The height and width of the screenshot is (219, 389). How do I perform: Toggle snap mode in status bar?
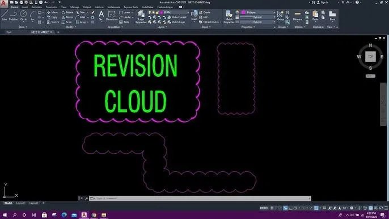tap(277, 208)
